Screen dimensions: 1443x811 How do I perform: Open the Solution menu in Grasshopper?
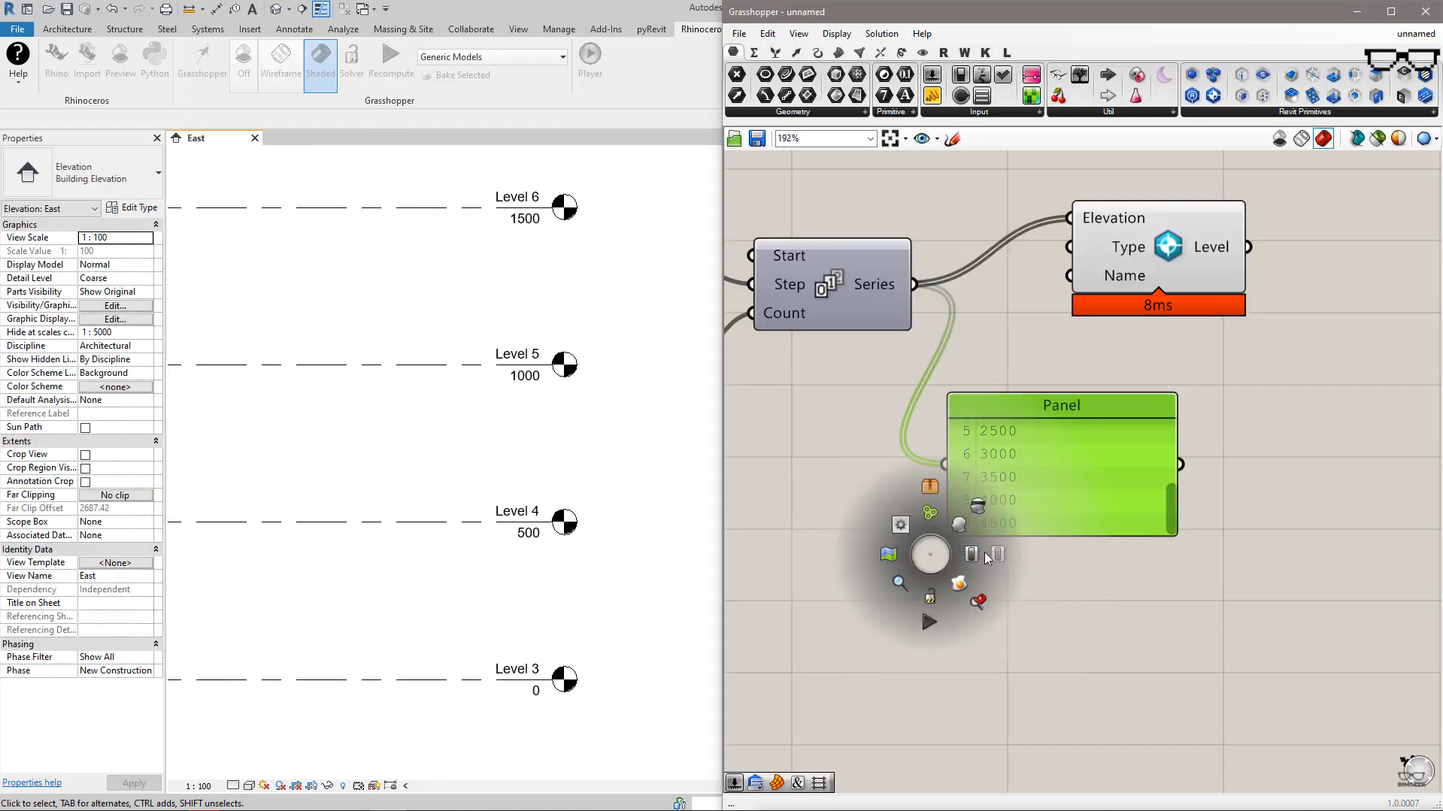881,34
